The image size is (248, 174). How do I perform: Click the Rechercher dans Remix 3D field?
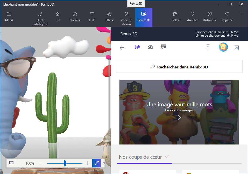pyautogui.click(x=179, y=66)
